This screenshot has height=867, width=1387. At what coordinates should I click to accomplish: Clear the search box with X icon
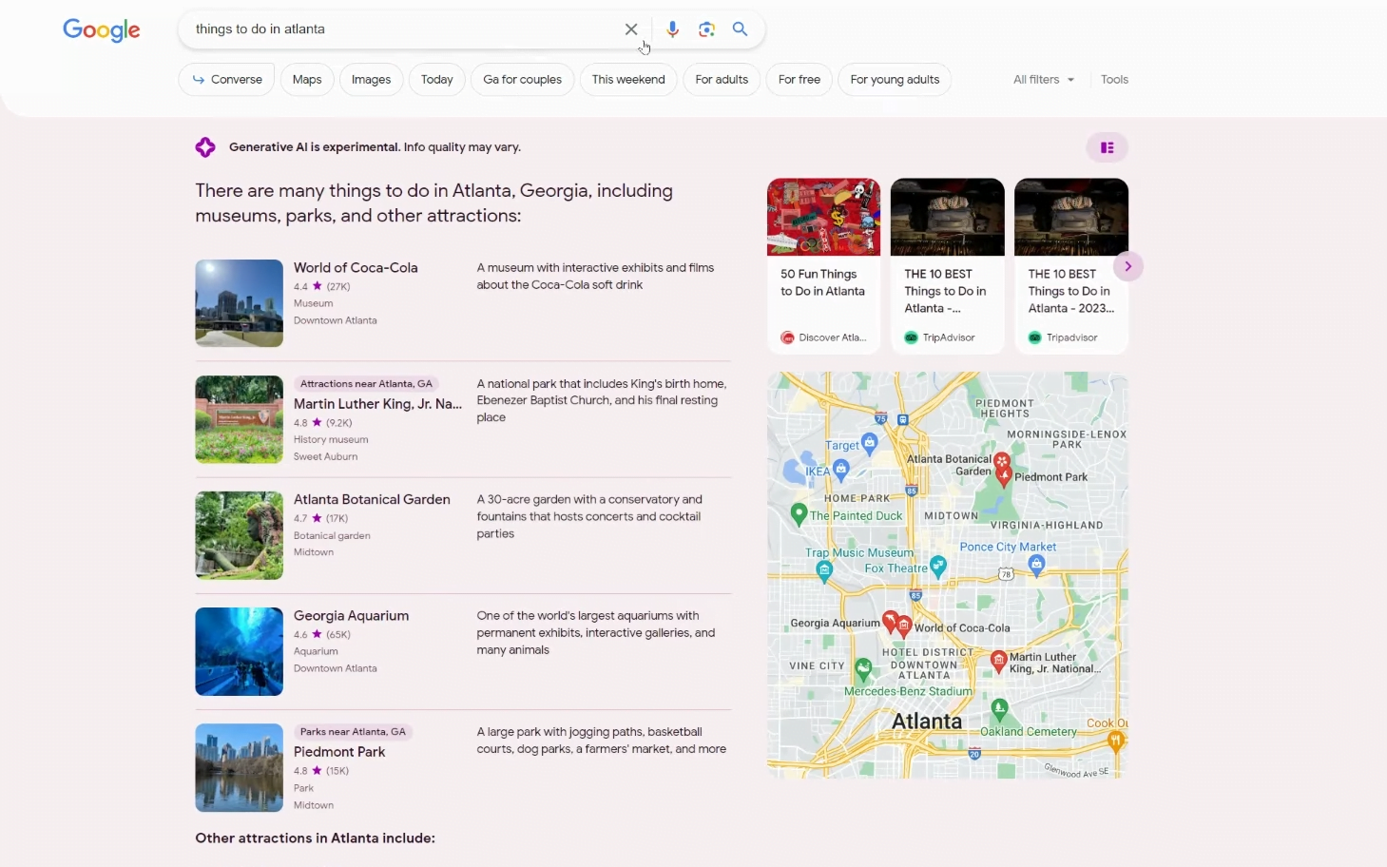[630, 29]
